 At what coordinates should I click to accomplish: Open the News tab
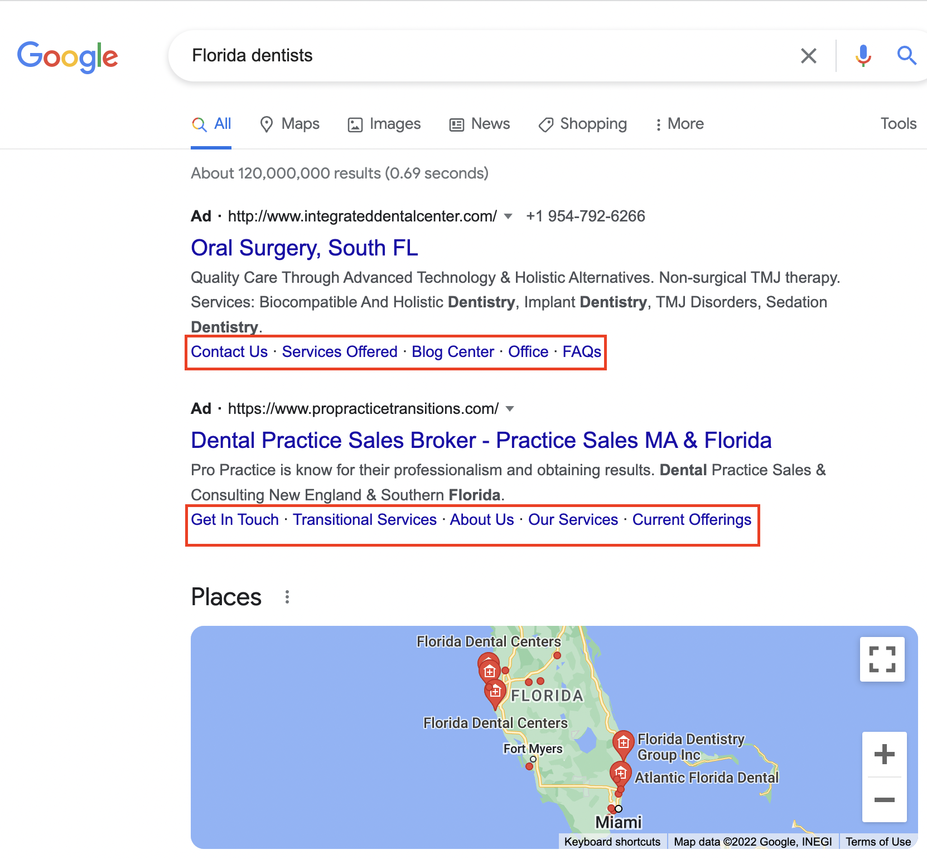[480, 124]
